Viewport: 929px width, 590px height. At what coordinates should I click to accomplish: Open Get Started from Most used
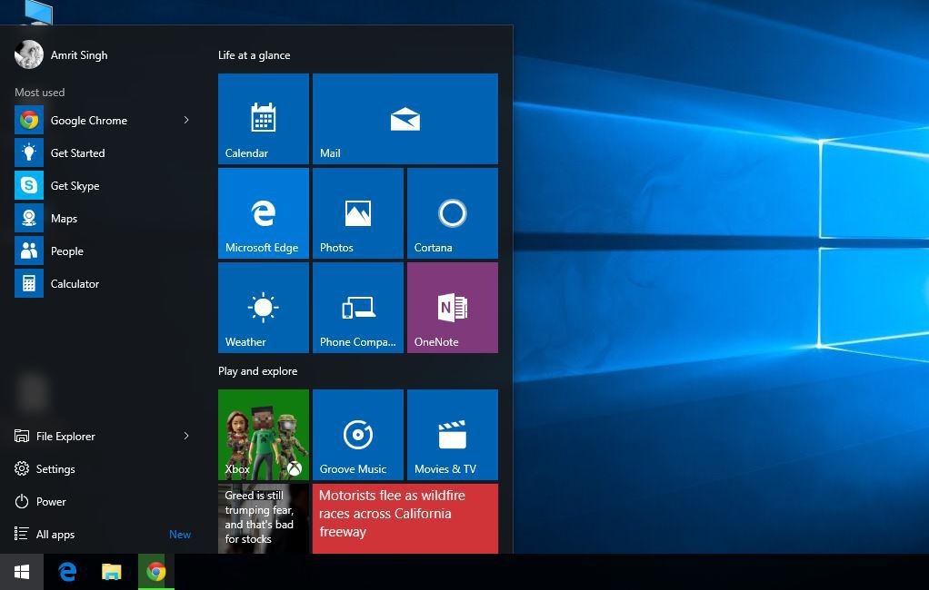pyautogui.click(x=104, y=152)
